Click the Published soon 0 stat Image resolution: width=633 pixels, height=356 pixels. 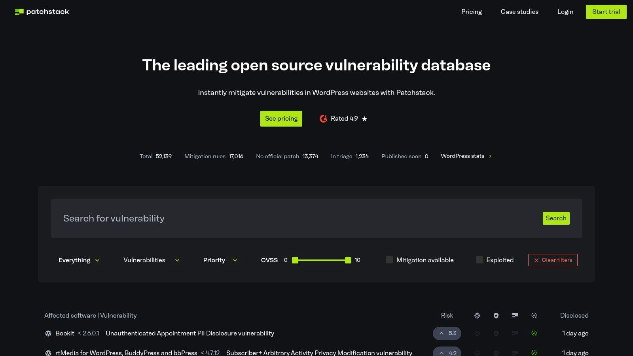[405, 156]
